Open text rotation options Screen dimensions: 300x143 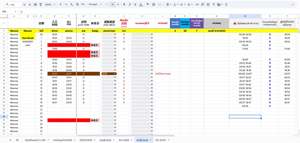coord(190,4)
